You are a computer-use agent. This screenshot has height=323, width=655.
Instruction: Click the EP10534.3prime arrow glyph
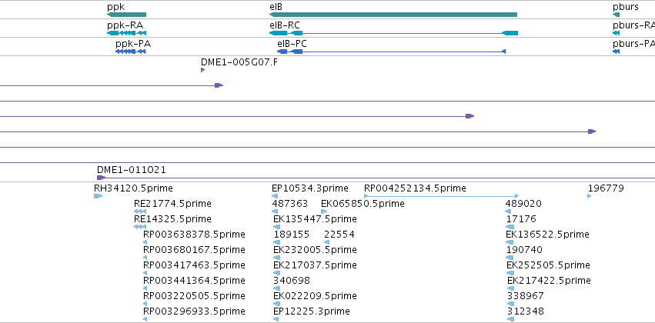tap(275, 196)
